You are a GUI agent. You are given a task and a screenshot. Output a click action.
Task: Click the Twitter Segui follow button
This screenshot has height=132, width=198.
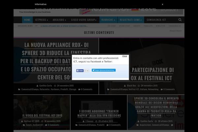(104, 70)
